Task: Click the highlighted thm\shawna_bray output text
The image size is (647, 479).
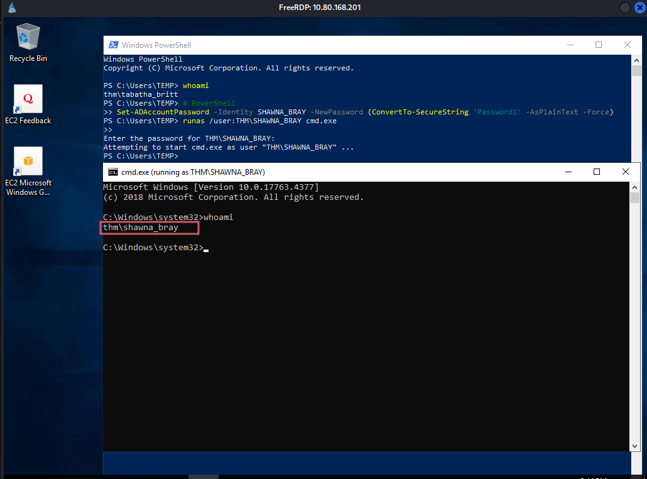Action: click(141, 228)
